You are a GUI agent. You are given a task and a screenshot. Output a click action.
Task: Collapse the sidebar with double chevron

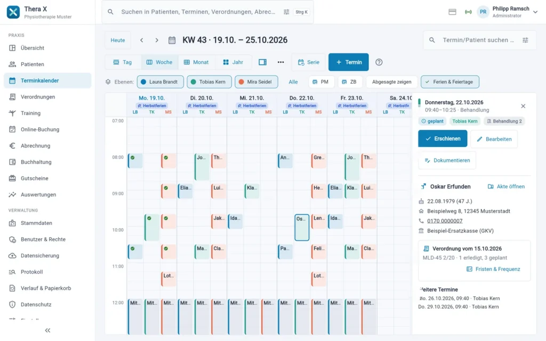pos(47,330)
